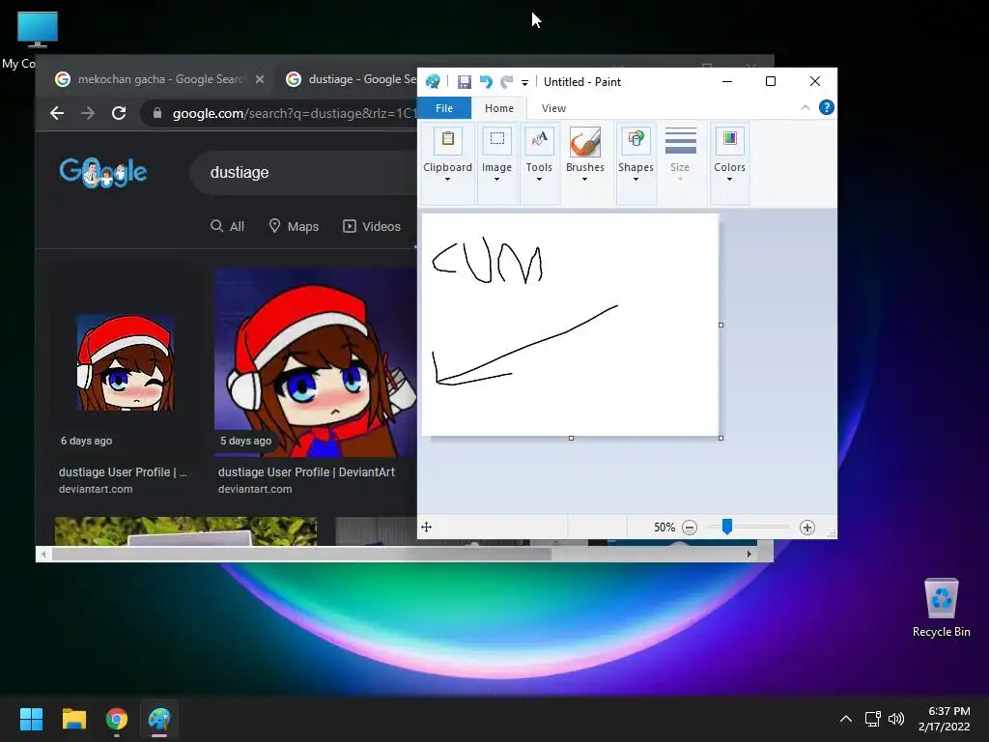The height and width of the screenshot is (742, 989).
Task: Click Chrome's forward navigation arrow
Action: [x=88, y=113]
